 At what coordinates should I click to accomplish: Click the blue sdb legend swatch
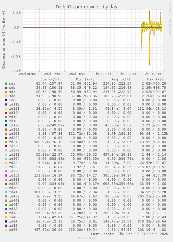(6, 88)
